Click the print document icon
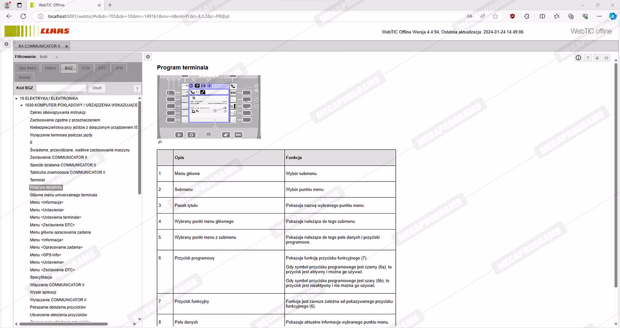This screenshot has height=328, width=620. pyautogui.click(x=597, y=58)
